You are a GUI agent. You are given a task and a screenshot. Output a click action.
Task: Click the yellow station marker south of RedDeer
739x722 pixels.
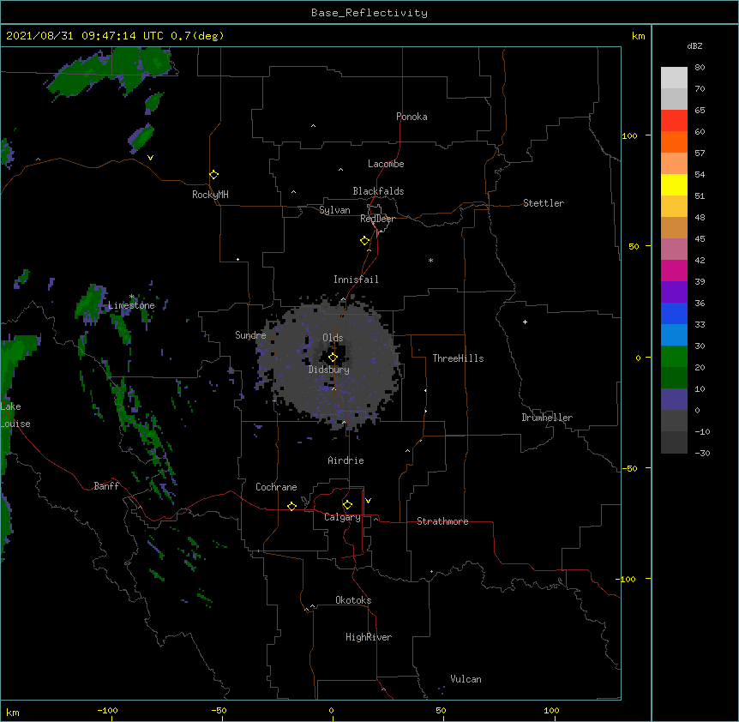tap(364, 240)
